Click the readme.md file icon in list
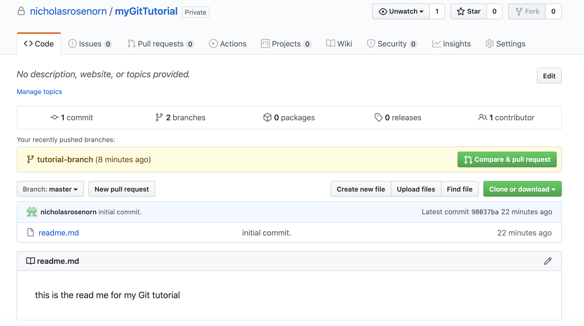Image resolution: width=584 pixels, height=326 pixels. [31, 232]
